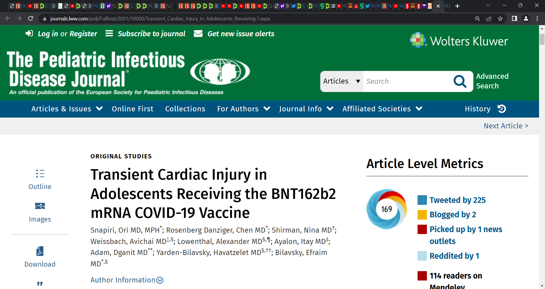Screen dimensions: 545x289
Task: Open Chrome profile avatar
Action: (526, 19)
